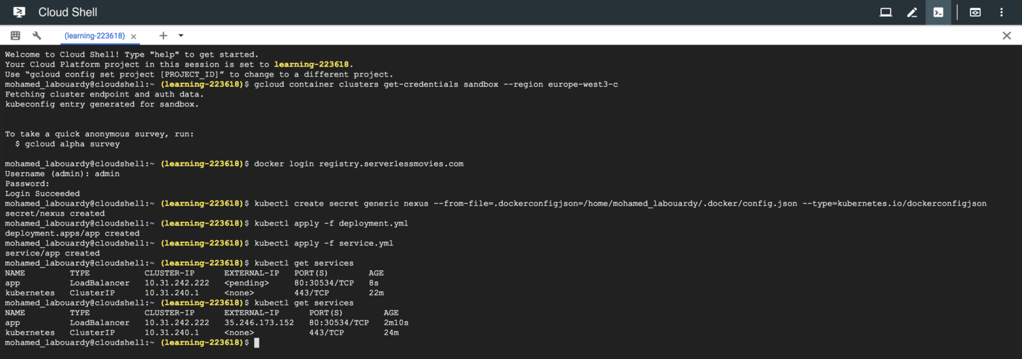
Task: Add a new terminal session tab
Action: [163, 36]
